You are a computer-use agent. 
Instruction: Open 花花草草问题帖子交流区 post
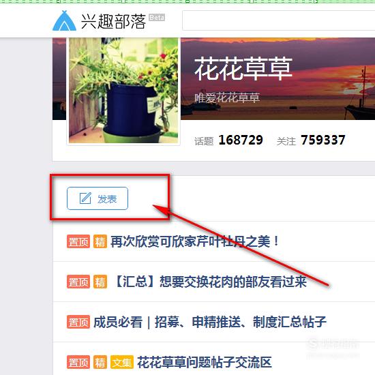click(205, 362)
